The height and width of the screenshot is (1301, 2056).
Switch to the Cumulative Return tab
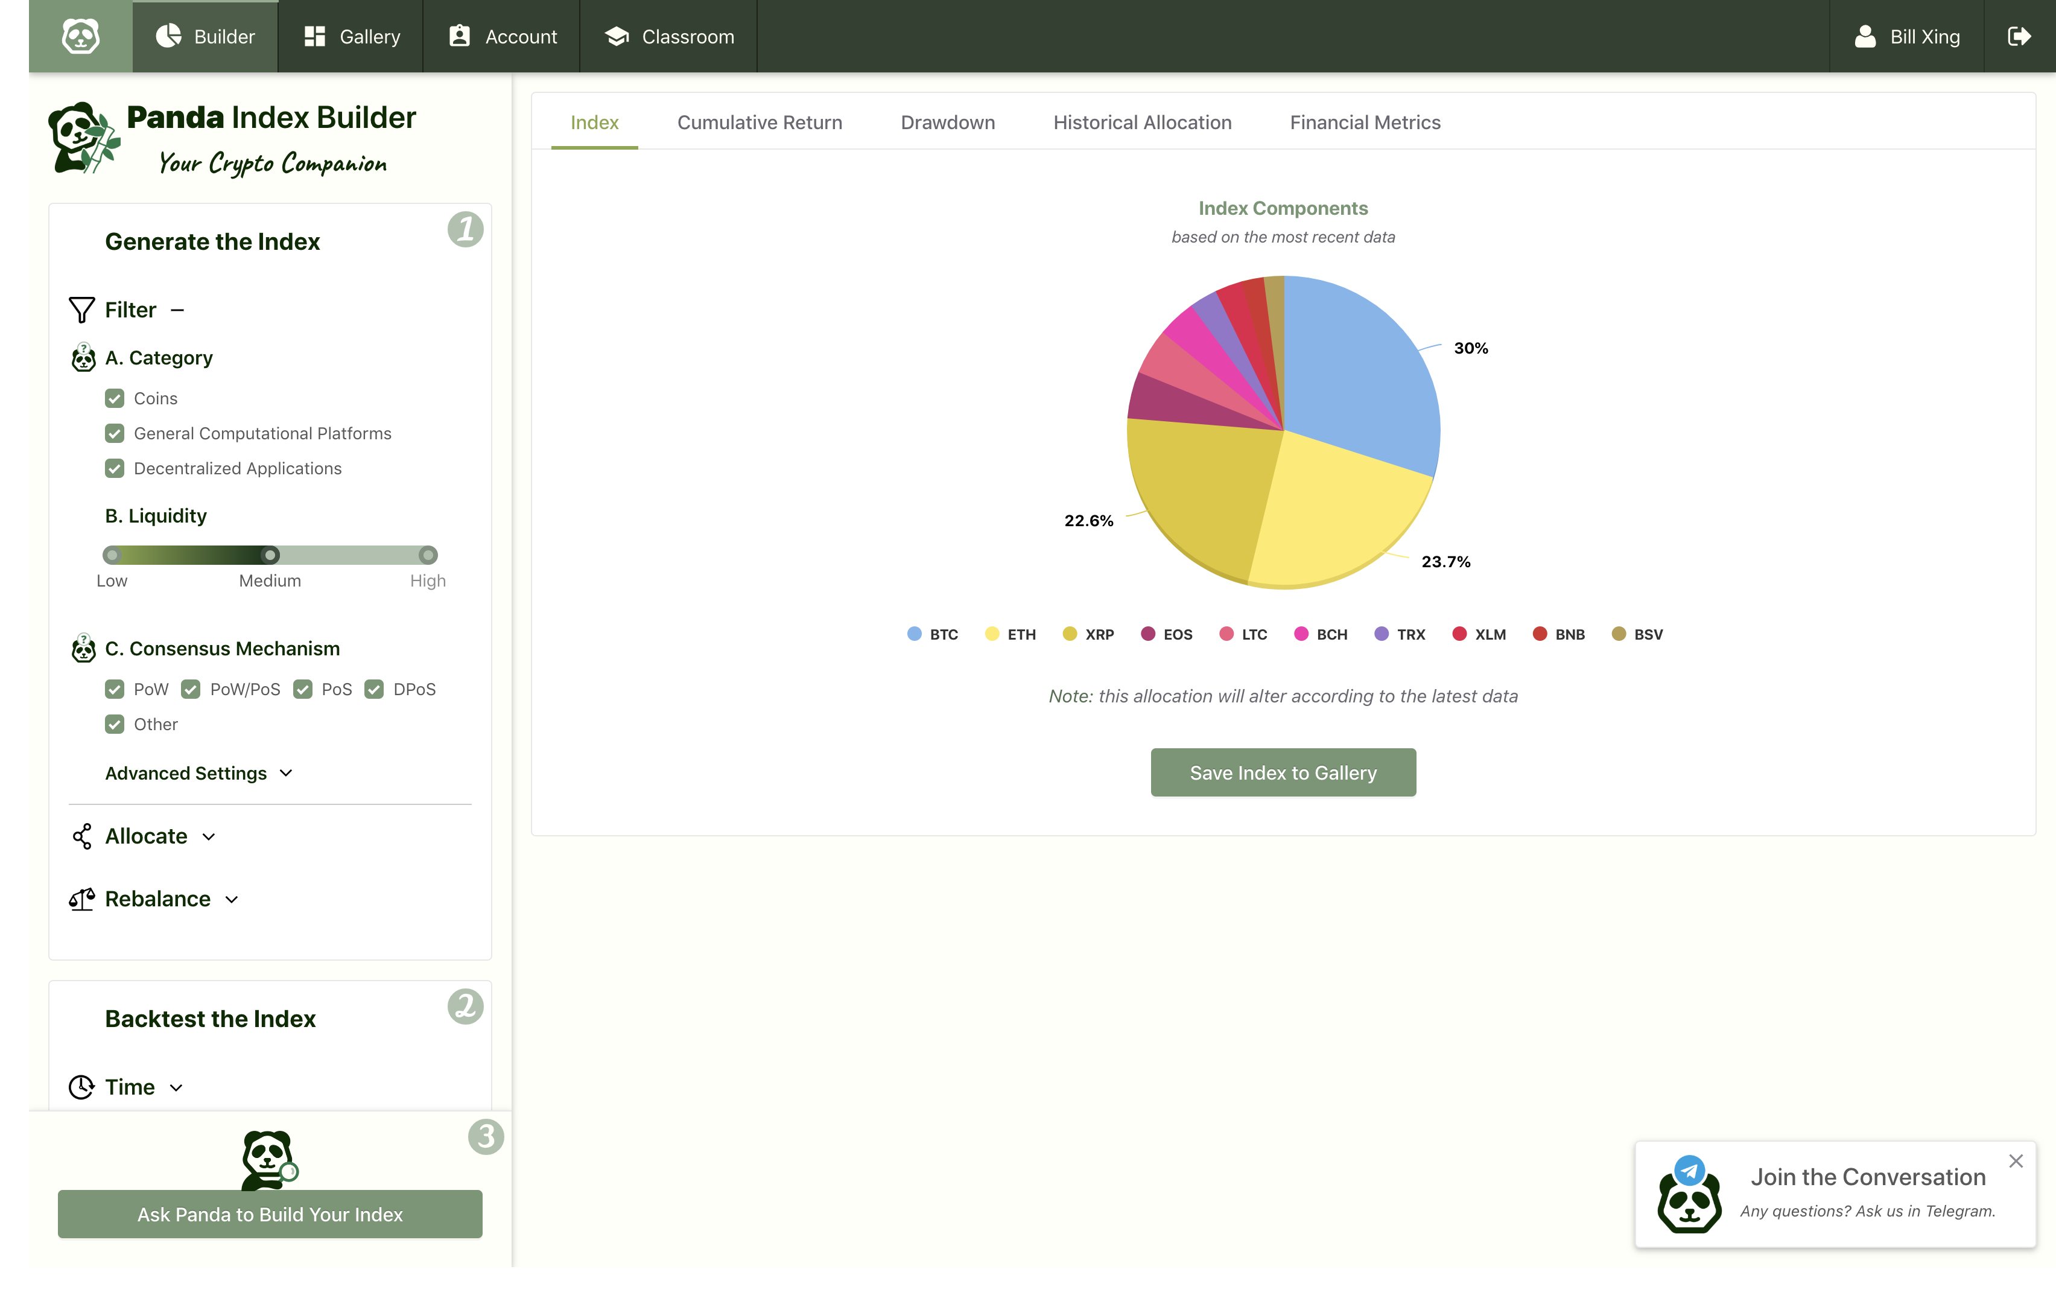point(759,122)
